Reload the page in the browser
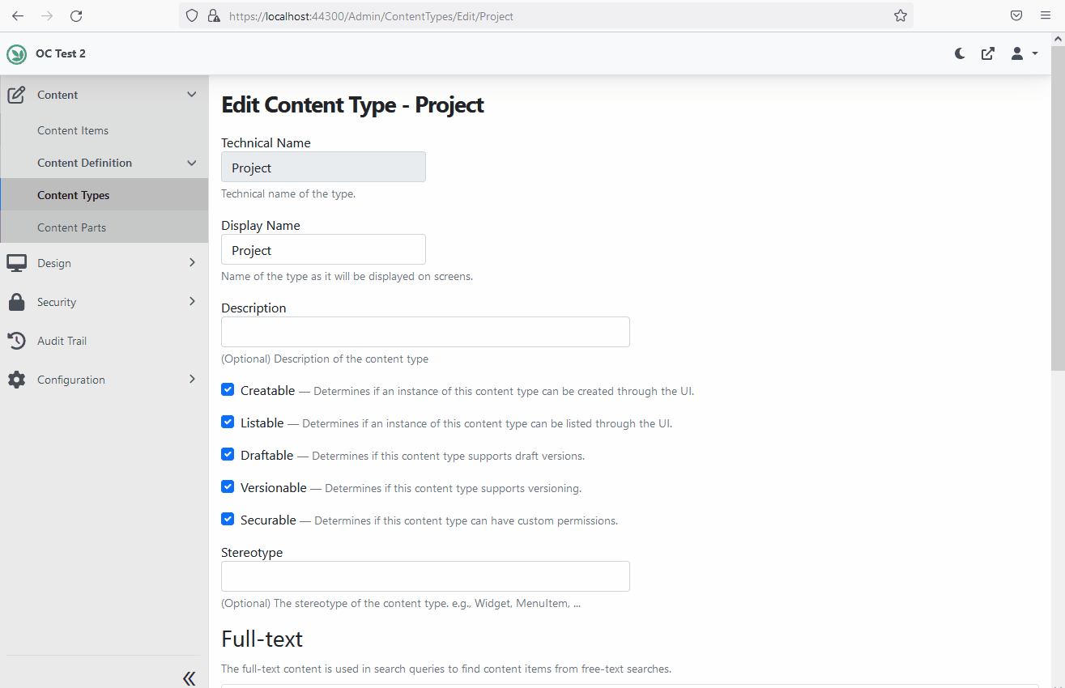The width and height of the screenshot is (1065, 688). coord(76,15)
